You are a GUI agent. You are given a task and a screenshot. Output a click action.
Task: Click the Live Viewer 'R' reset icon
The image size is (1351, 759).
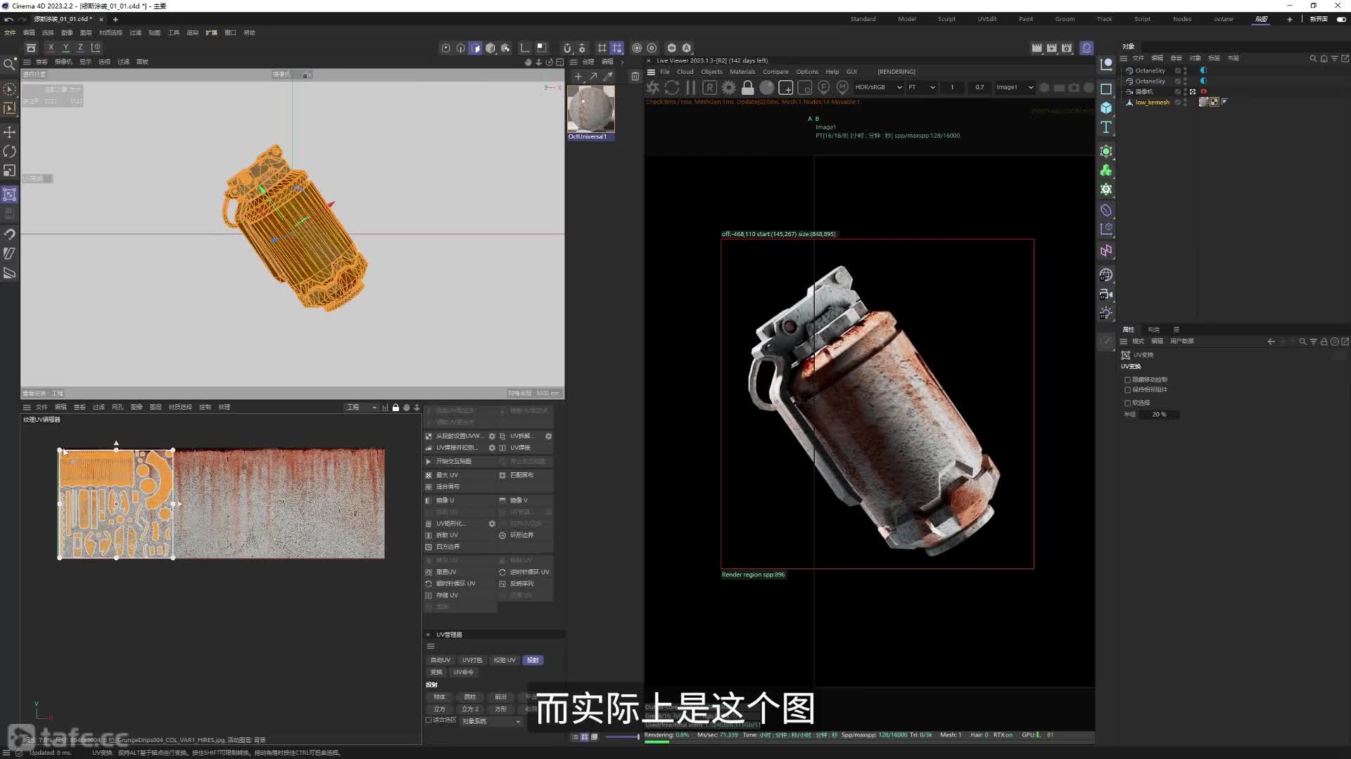pyautogui.click(x=709, y=87)
